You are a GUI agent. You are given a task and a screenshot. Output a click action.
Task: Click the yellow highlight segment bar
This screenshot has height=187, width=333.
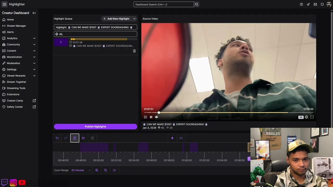(x=99, y=39)
